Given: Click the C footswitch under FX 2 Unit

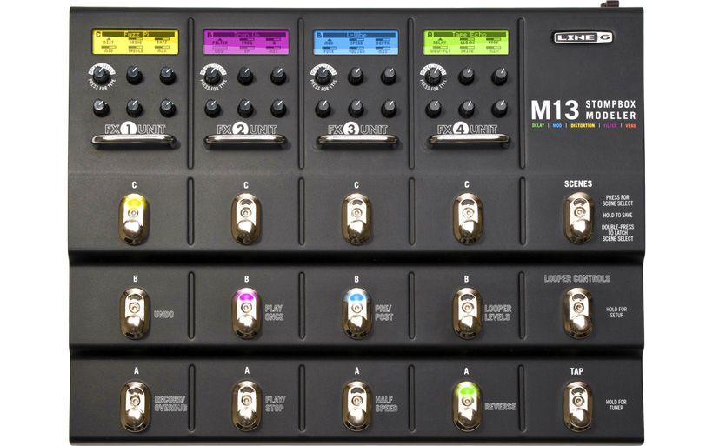Looking at the screenshot, I should tap(246, 219).
